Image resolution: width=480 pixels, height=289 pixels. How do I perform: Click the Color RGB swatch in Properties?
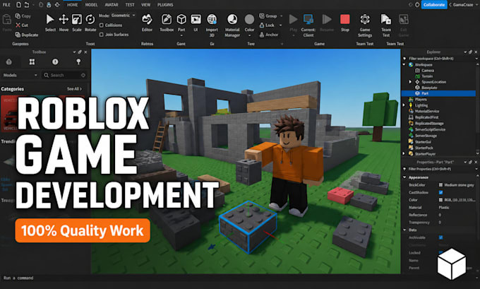coord(440,200)
